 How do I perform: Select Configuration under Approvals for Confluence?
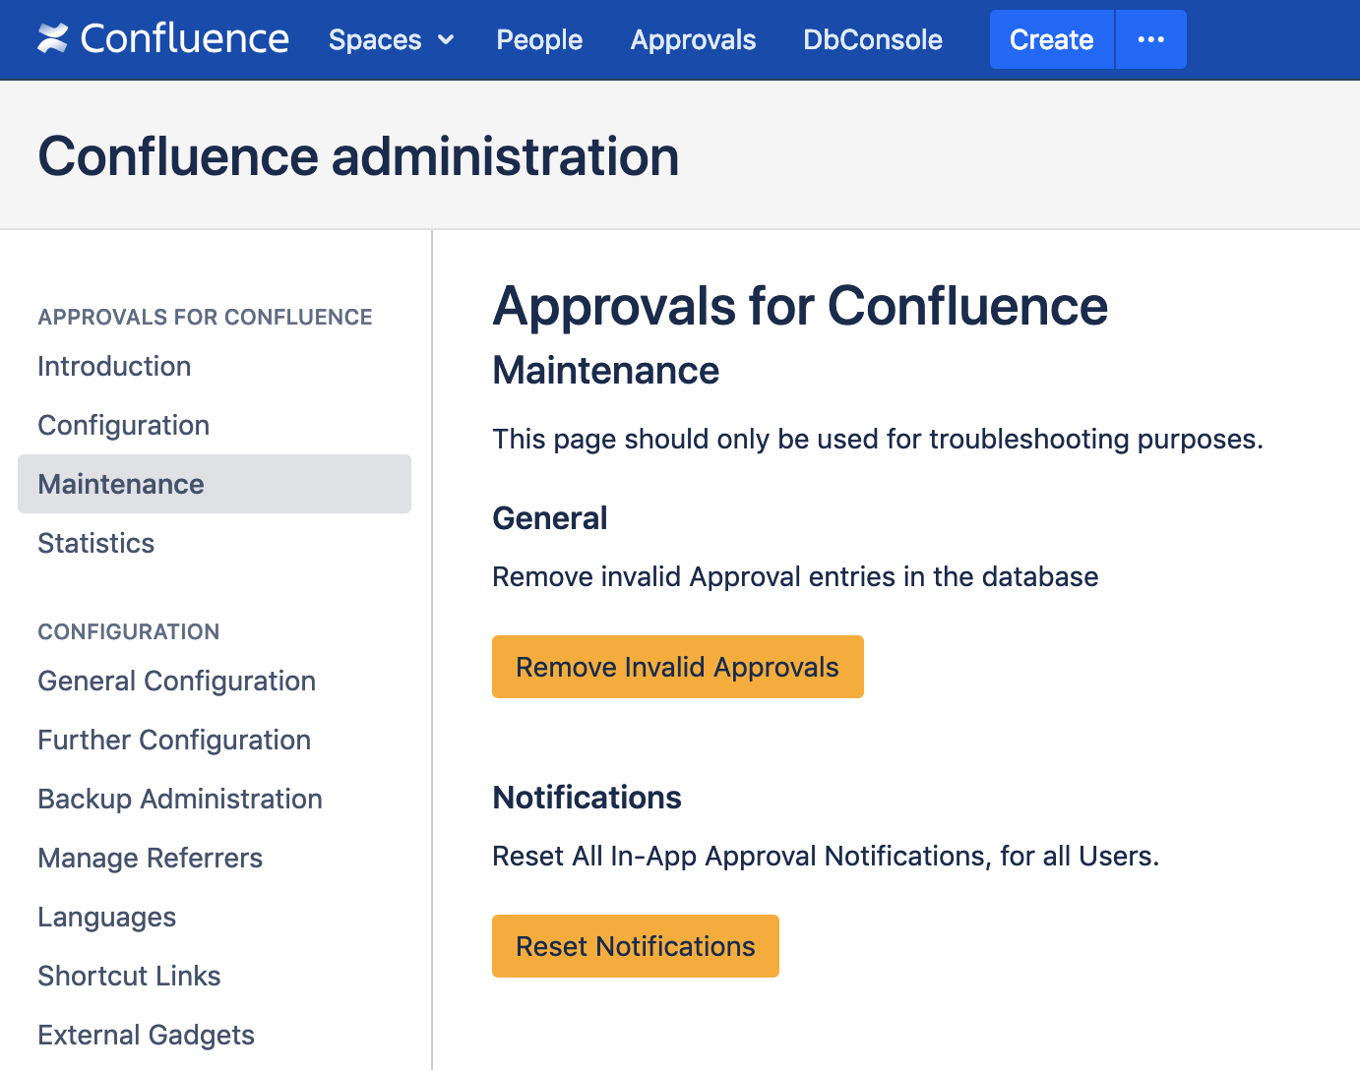[x=123, y=425]
